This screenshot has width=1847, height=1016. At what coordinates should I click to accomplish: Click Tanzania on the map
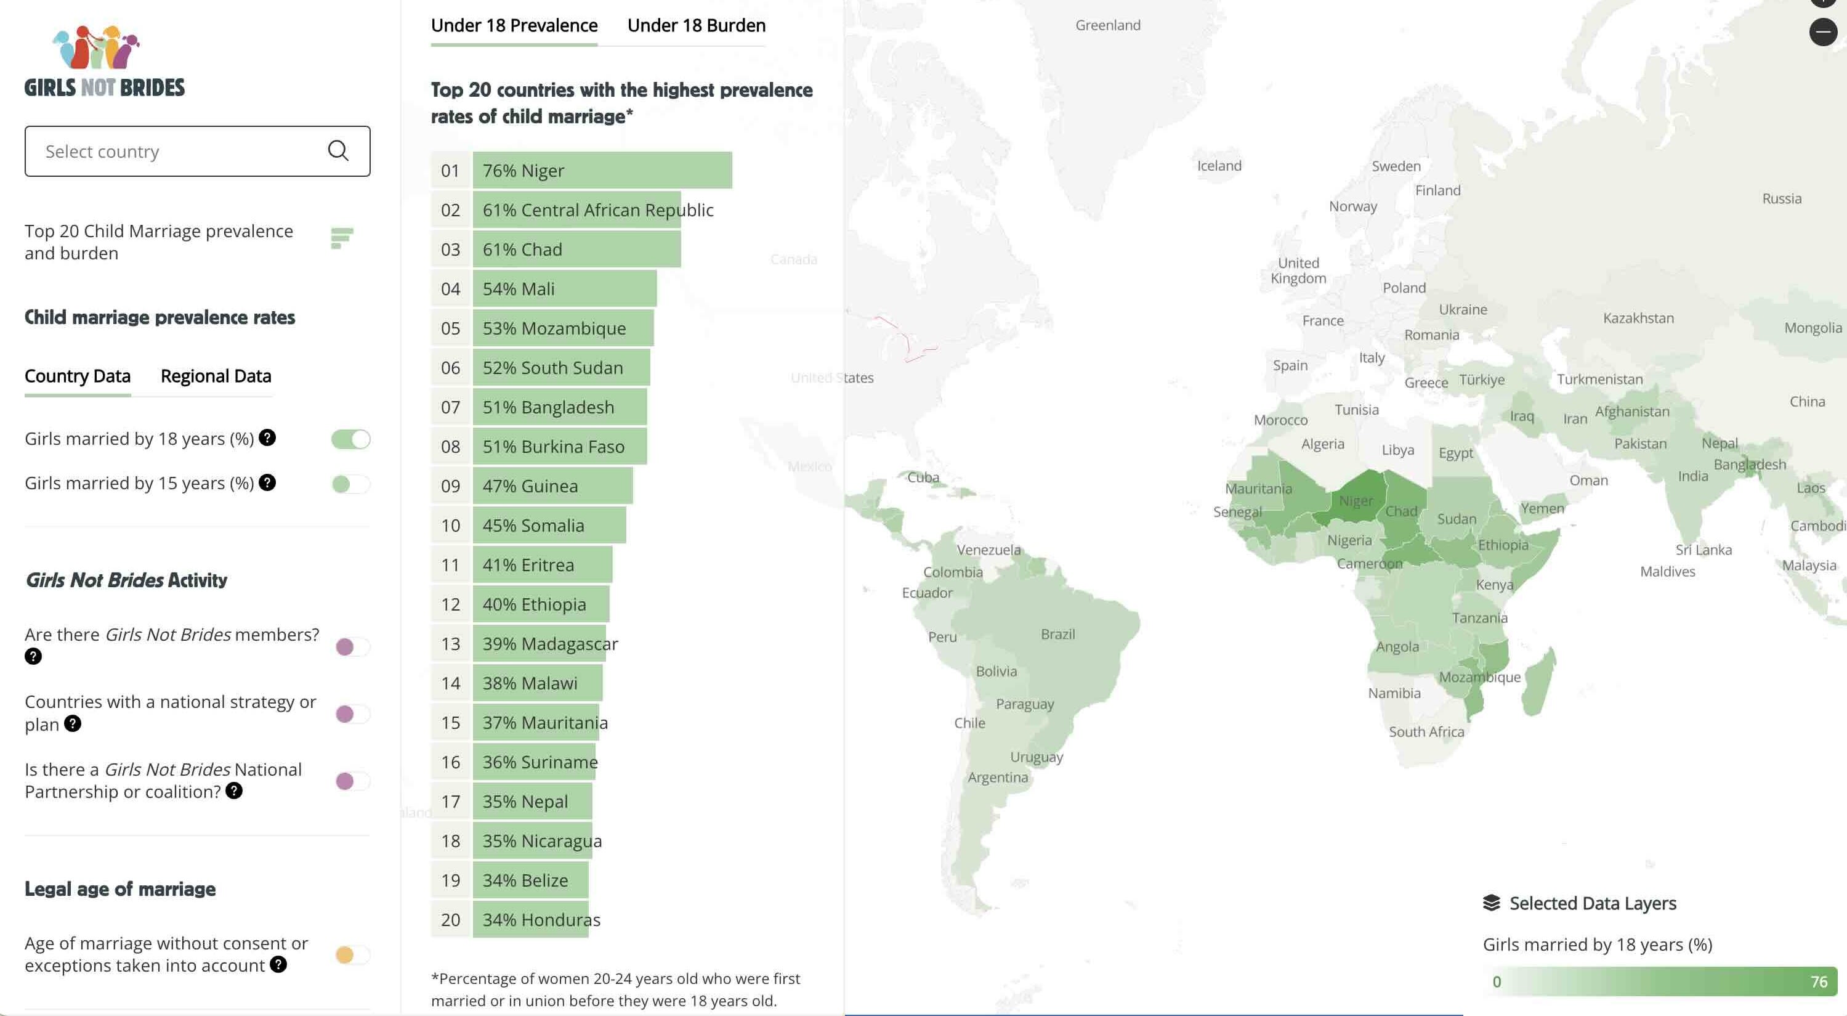pos(1479,618)
